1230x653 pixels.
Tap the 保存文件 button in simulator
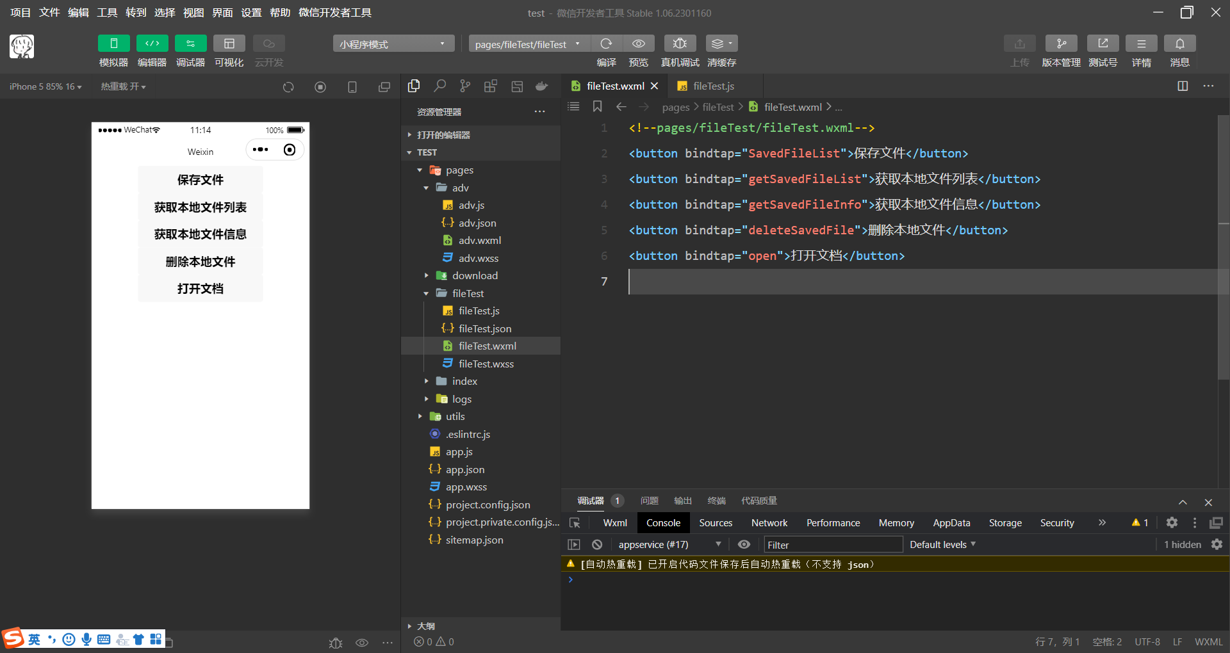[201, 180]
